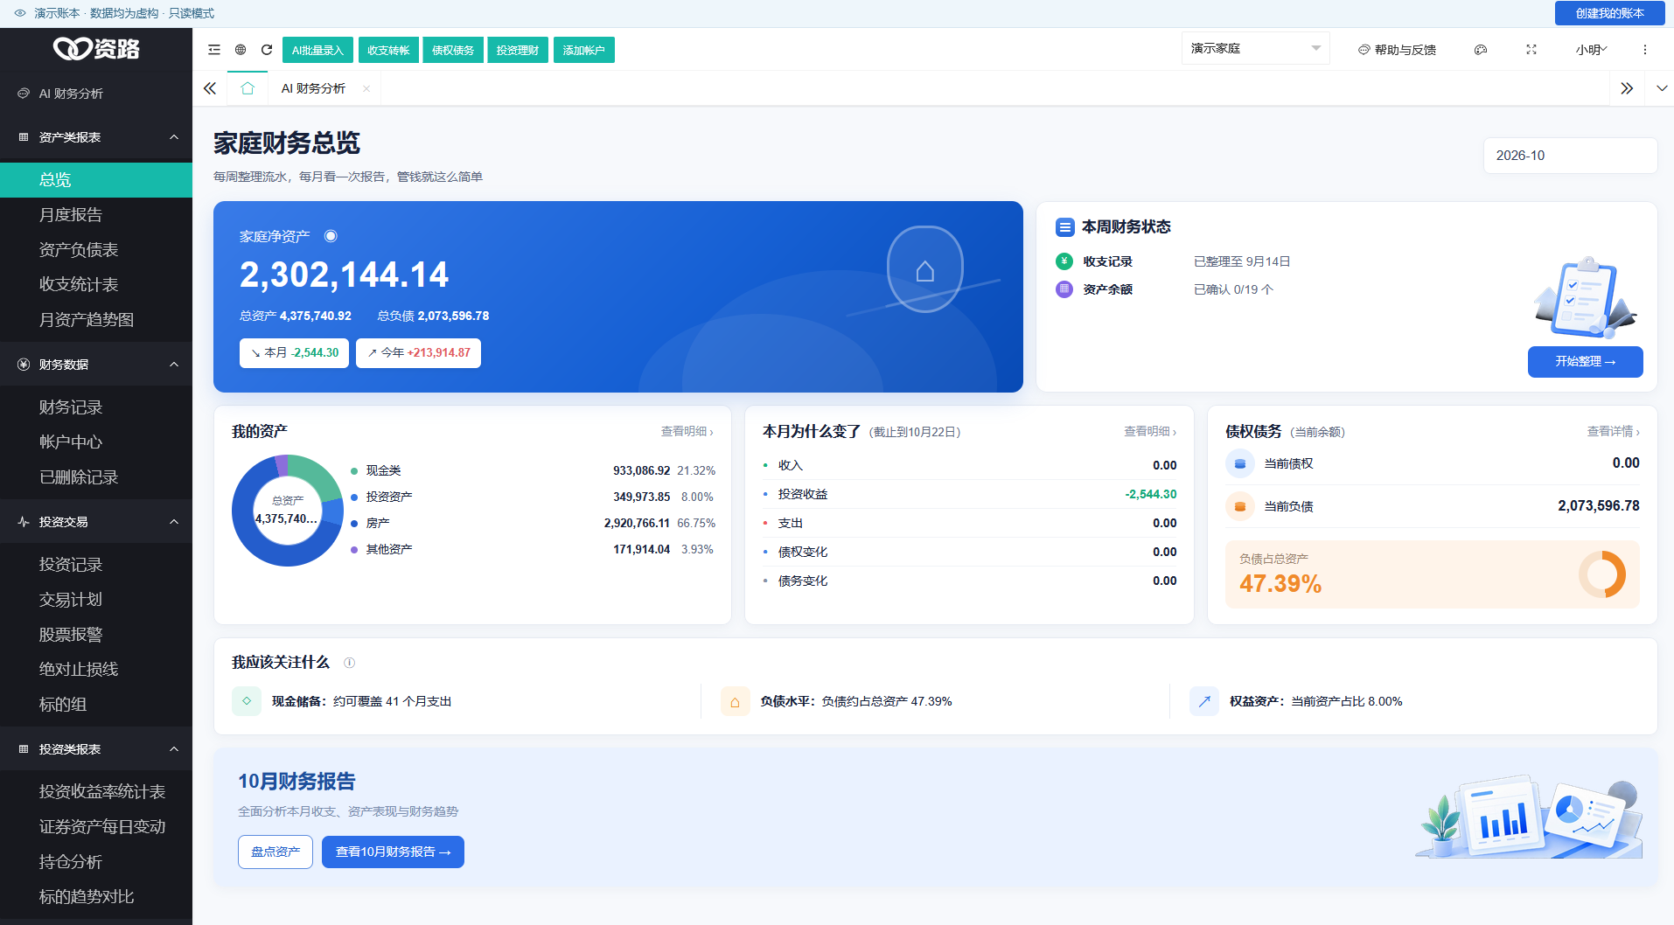Screen dimensions: 1674x925
Task: Refresh the page with the reload icon
Action: [267, 50]
